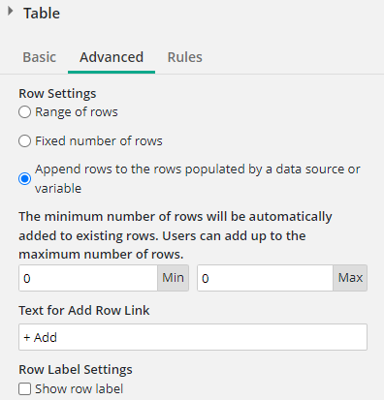This screenshot has height=400, width=384.
Task: Click the Text for Add Row Link label
Action: pyautogui.click(x=84, y=310)
